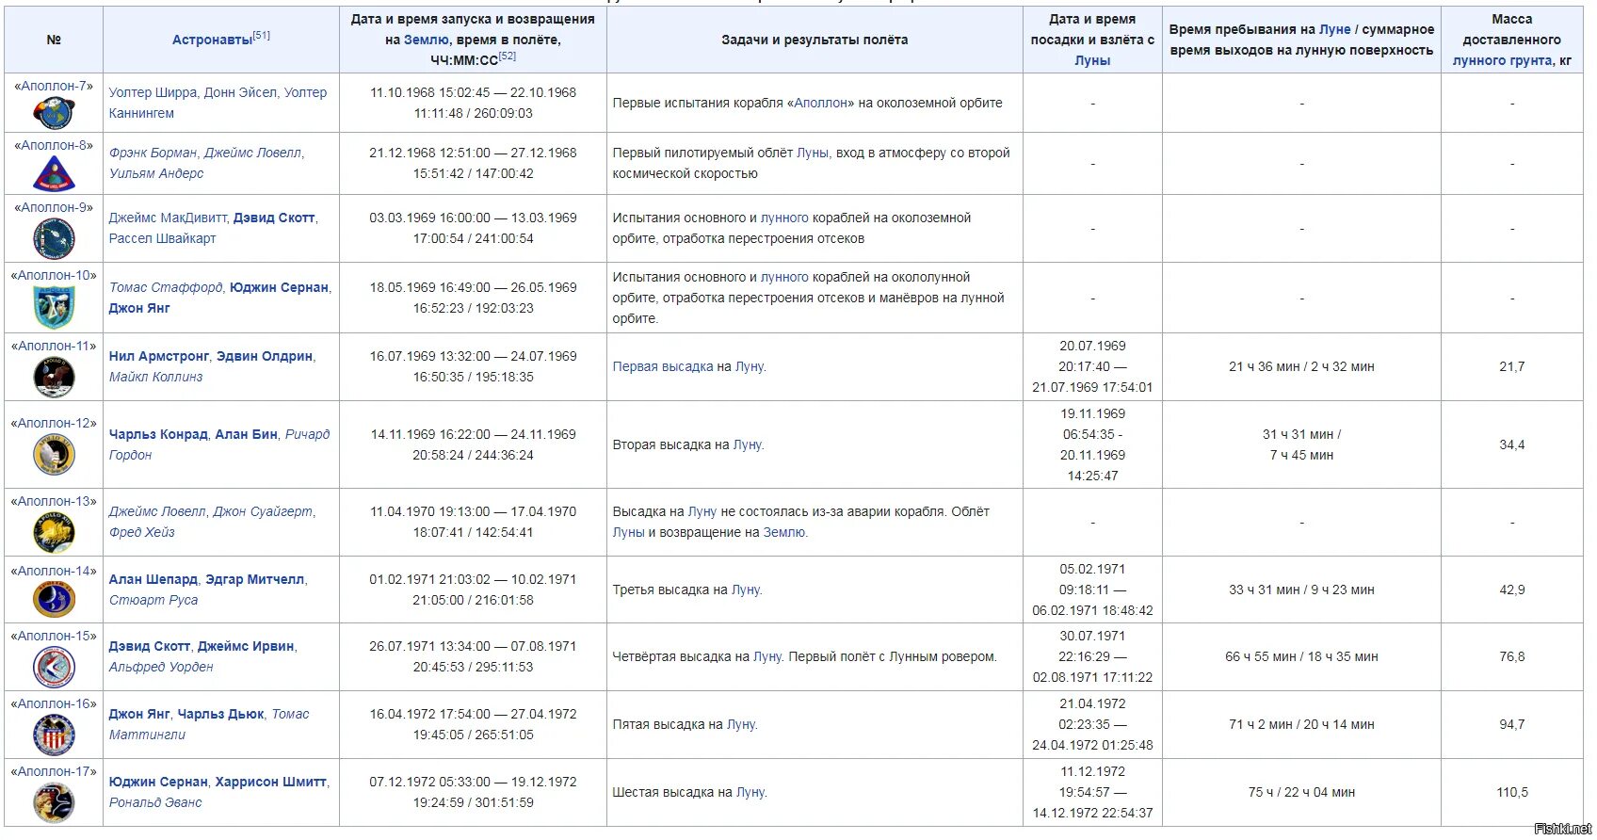Image resolution: width=1597 pixels, height=840 pixels.
Task: Click mass value 34,4 for Apollo 12
Action: (1512, 444)
